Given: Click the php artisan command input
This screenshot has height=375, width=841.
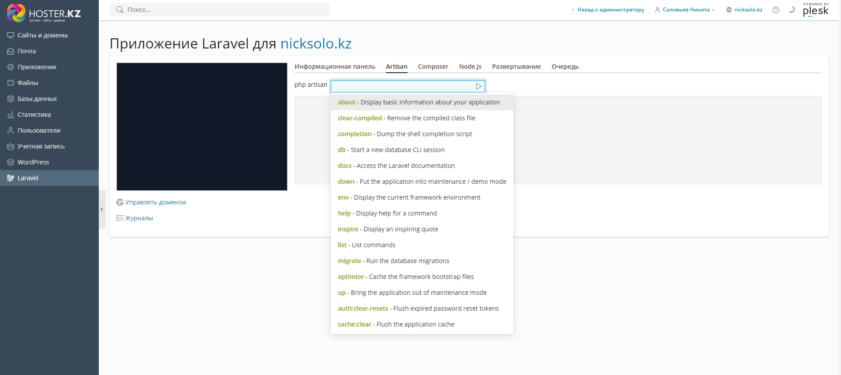Looking at the screenshot, I should (x=401, y=86).
